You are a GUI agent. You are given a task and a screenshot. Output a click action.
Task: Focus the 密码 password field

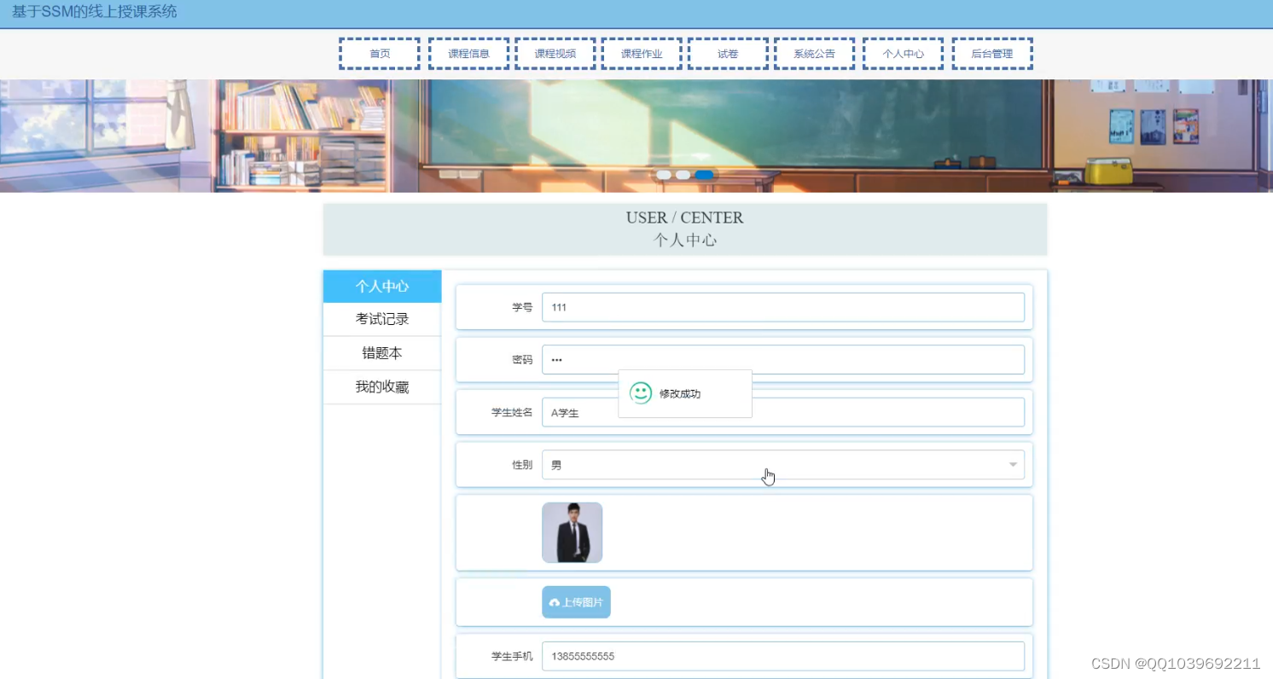[x=783, y=360]
